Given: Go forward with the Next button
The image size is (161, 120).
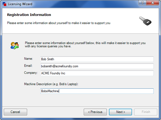Looking at the screenshot, I should [120, 112].
